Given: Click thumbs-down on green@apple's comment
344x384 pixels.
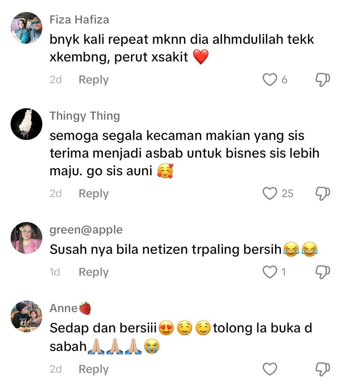Looking at the screenshot, I should (x=323, y=272).
